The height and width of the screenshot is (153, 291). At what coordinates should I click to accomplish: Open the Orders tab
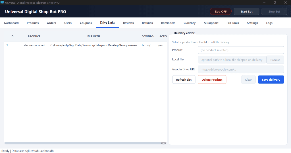[51, 23]
